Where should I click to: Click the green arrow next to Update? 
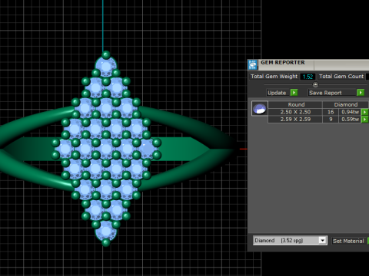[x=294, y=93]
